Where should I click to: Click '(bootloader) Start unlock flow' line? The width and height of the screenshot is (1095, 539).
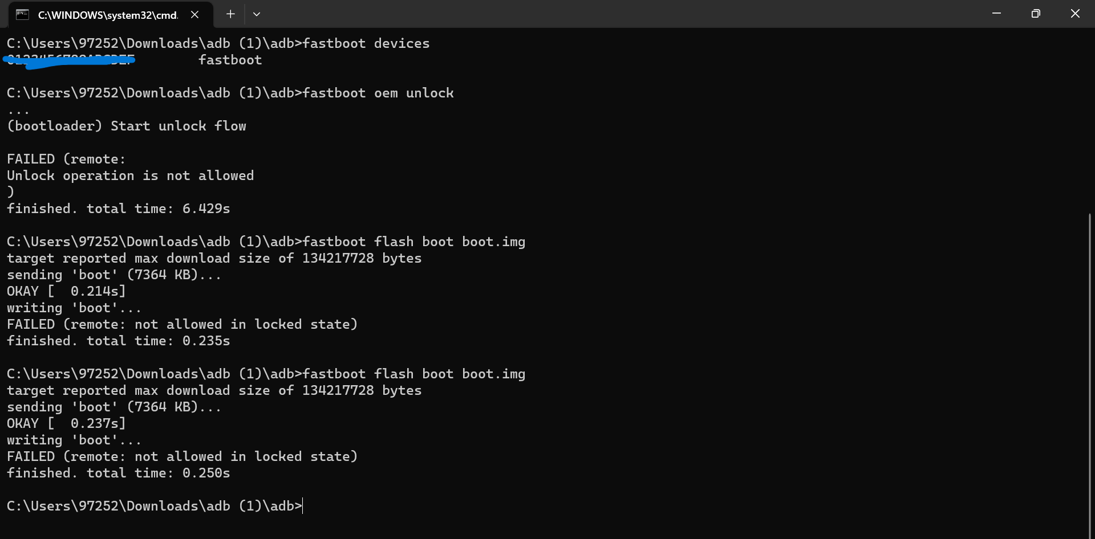pyautogui.click(x=127, y=126)
